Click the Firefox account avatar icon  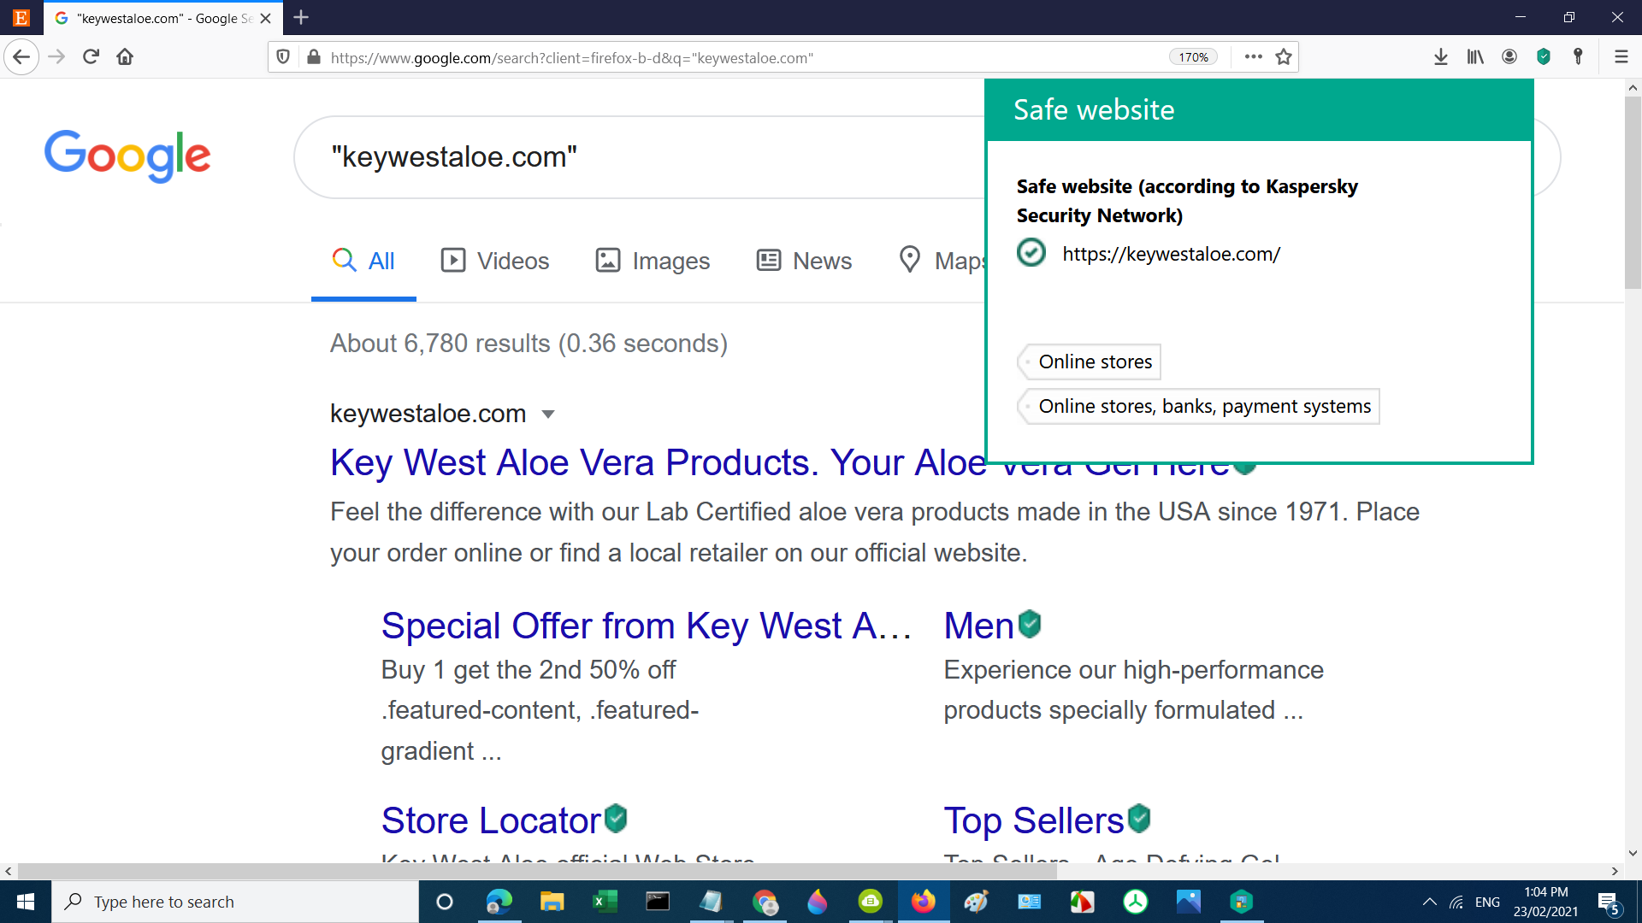point(1509,56)
